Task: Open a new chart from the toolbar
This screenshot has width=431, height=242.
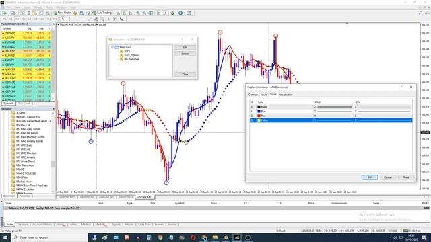Action: (5, 13)
